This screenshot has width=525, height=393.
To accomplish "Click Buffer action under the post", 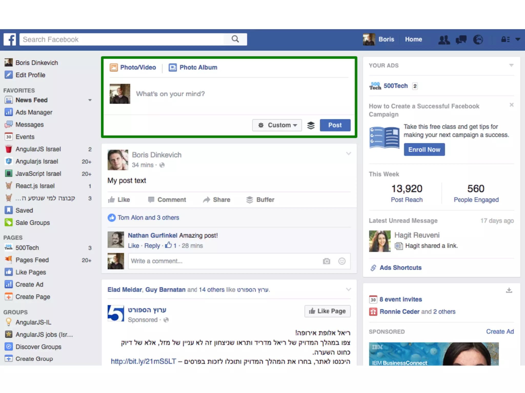I will point(260,200).
